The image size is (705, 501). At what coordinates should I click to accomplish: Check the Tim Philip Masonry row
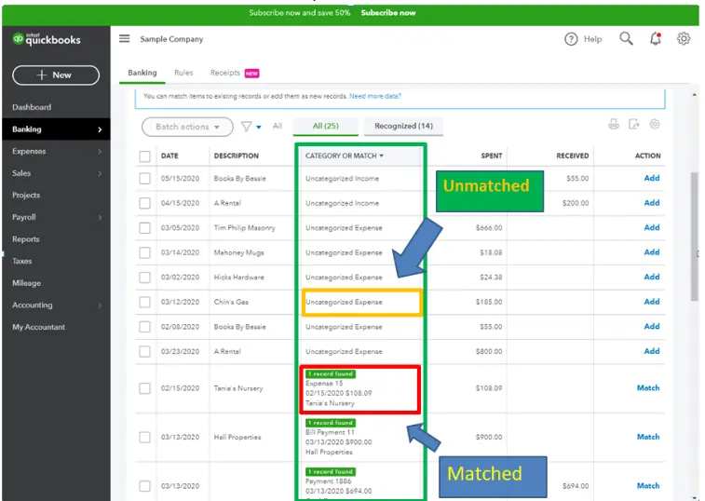[144, 228]
